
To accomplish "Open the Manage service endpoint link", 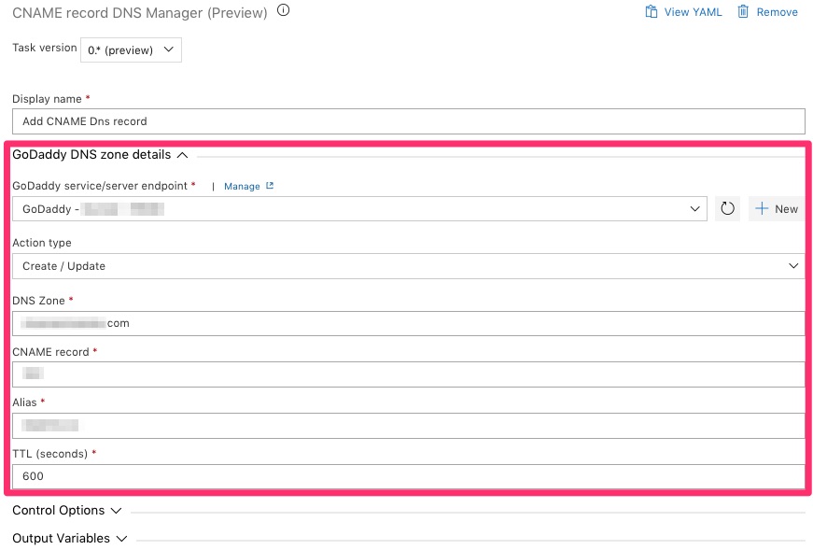I will pyautogui.click(x=248, y=186).
